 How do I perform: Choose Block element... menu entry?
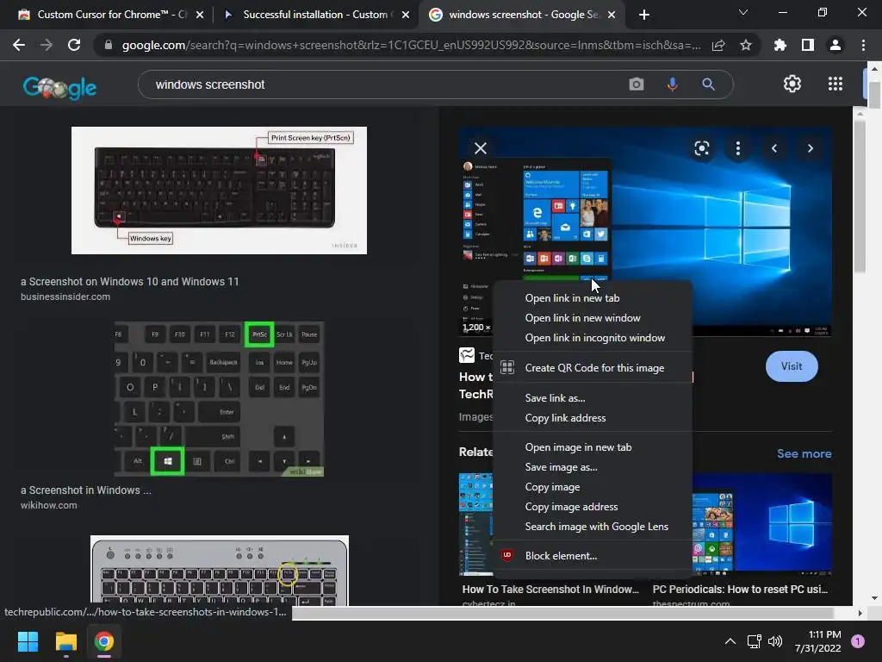(x=593, y=556)
